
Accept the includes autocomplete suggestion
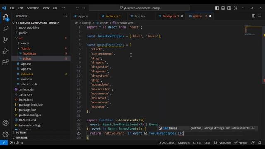point(208,128)
